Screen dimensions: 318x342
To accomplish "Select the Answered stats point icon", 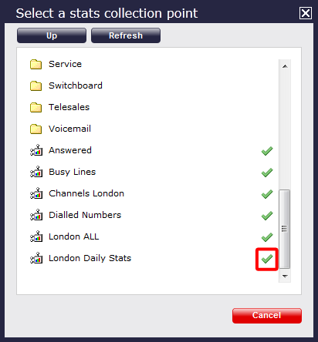I will point(36,150).
